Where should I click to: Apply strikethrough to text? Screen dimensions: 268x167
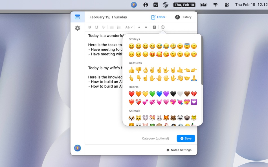(x=103, y=27)
